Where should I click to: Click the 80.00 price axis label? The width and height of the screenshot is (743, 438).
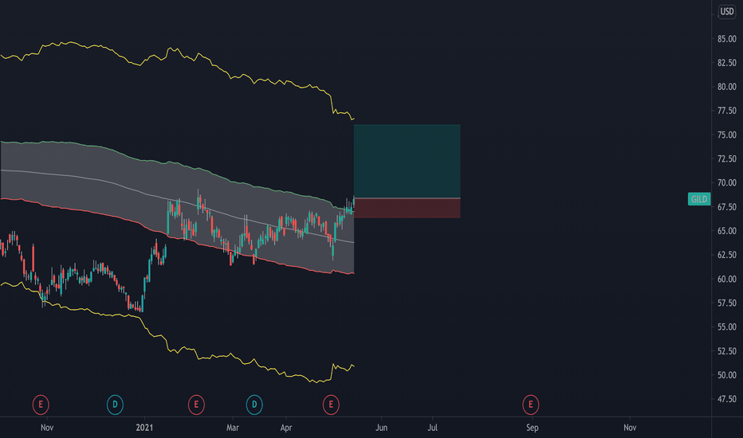pos(727,87)
